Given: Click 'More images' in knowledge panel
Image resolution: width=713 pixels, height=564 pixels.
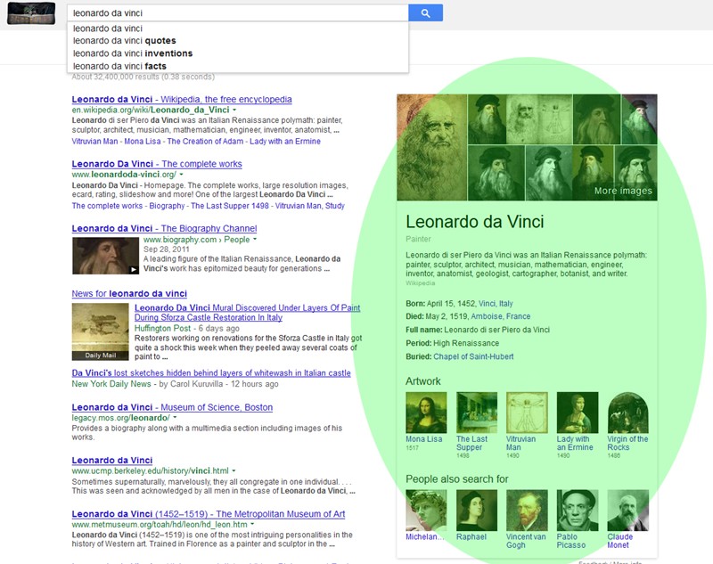Looking at the screenshot, I should point(623,191).
